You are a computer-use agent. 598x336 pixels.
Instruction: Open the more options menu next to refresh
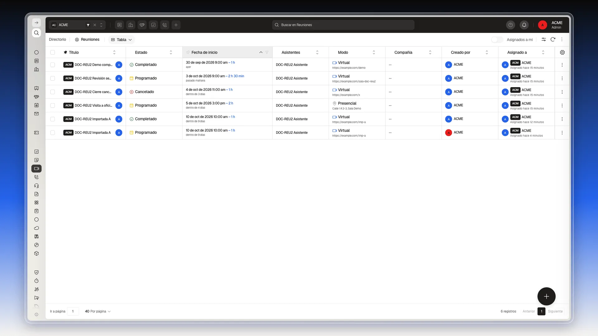(x=562, y=40)
